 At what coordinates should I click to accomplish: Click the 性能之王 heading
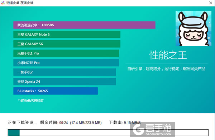point(168,55)
